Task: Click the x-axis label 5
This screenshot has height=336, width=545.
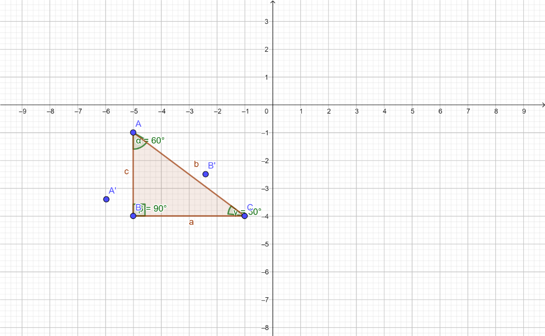Action: tap(412, 111)
